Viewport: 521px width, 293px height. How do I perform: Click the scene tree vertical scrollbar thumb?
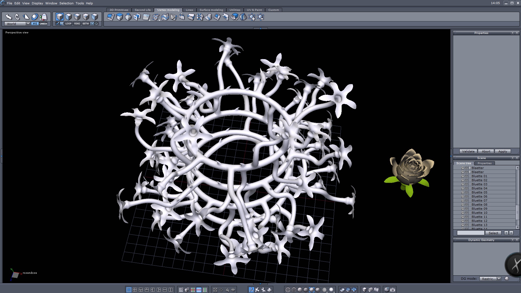coord(517,212)
